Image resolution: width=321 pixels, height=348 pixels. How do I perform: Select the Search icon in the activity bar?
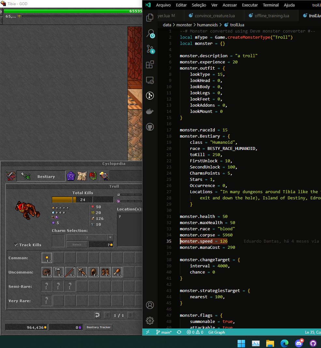150,33
